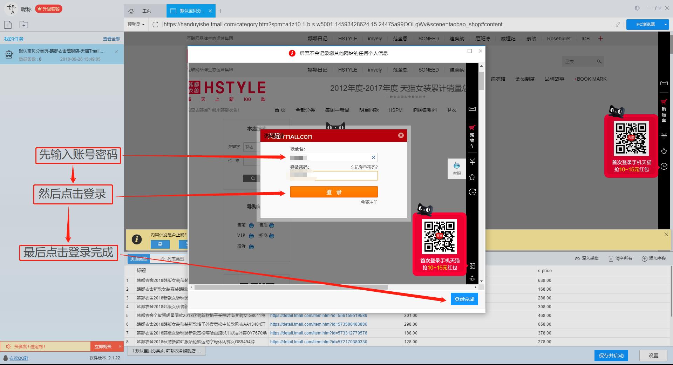Click the new task plus icon in sidebar
The height and width of the screenshot is (365, 673).
click(8, 25)
